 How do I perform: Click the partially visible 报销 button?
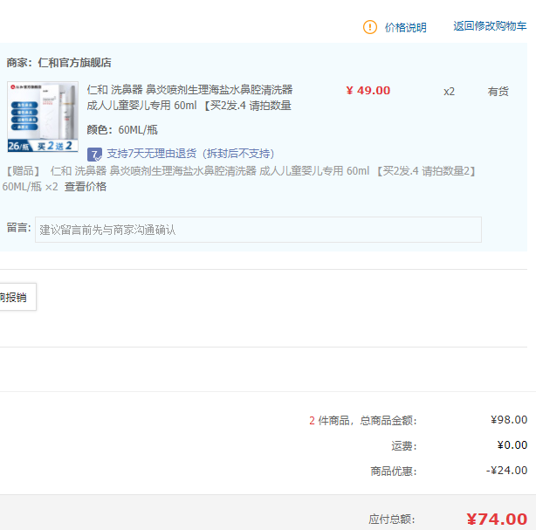point(17,297)
